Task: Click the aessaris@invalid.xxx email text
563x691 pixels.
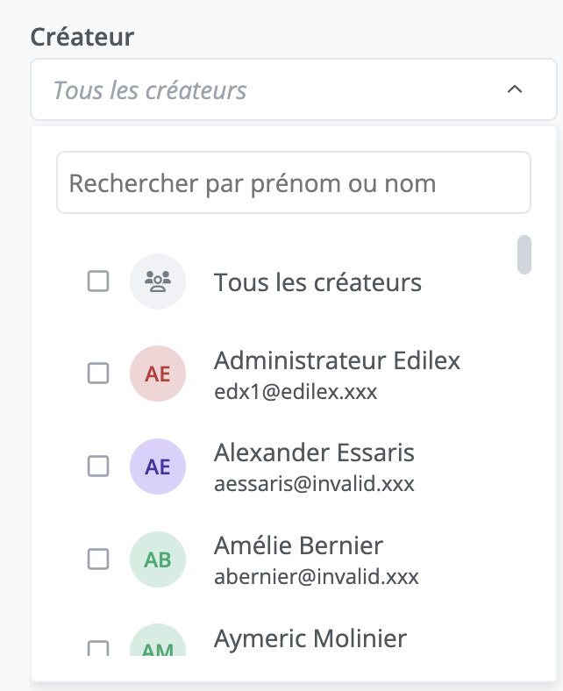Action: click(314, 484)
